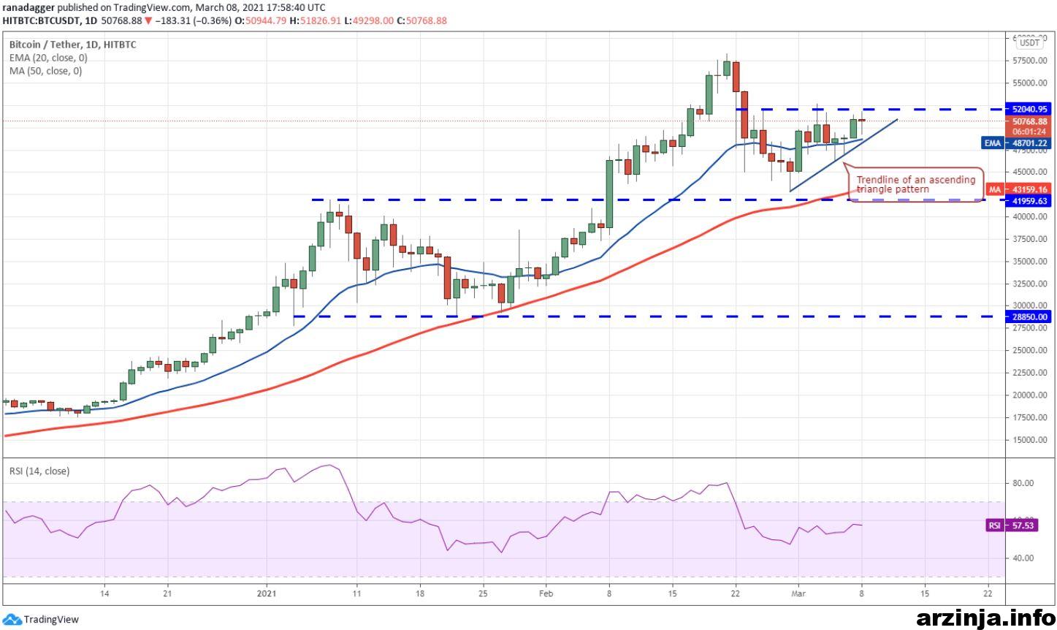
Task: Click the 55000.00 price axis tick
Action: (x=1030, y=83)
